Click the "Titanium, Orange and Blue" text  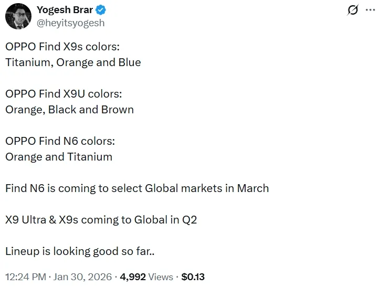tap(73, 62)
